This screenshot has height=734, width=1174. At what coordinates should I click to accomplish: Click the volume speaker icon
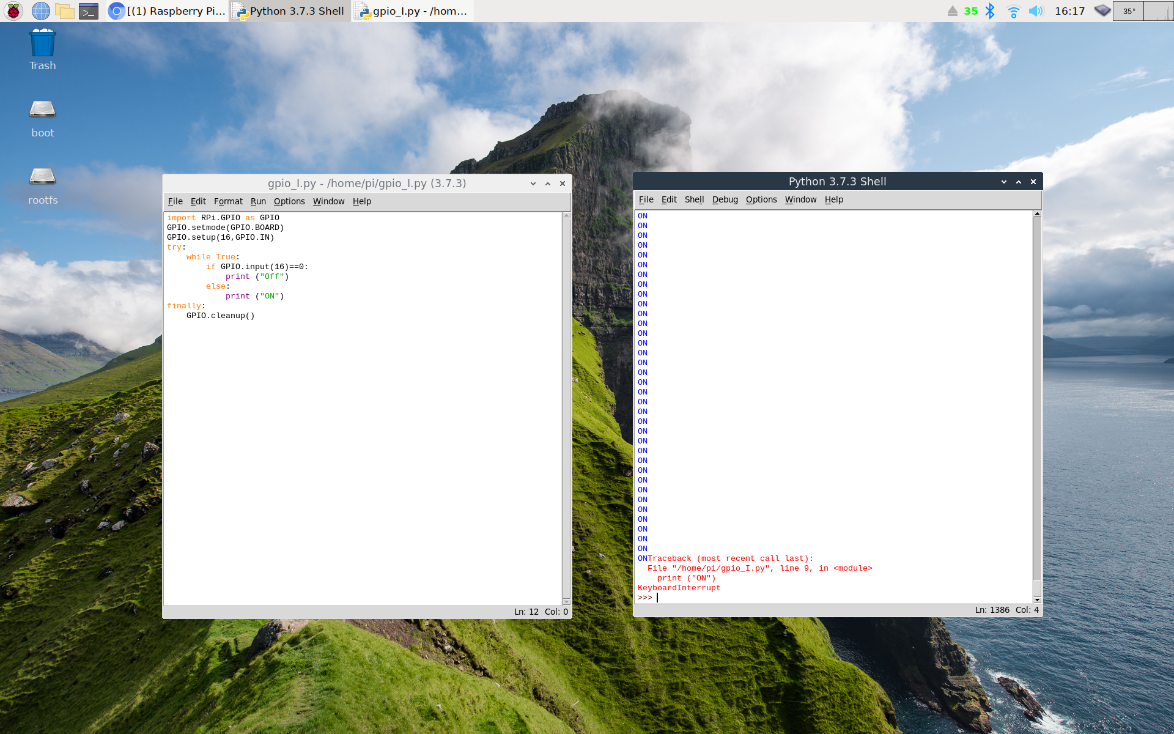coord(1036,11)
